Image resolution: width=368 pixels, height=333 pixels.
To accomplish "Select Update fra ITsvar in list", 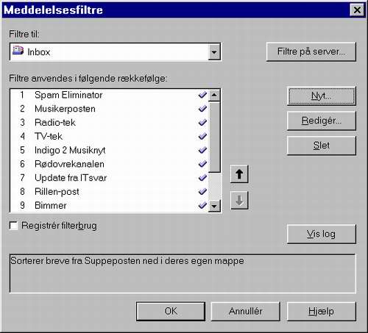I will 109,178.
